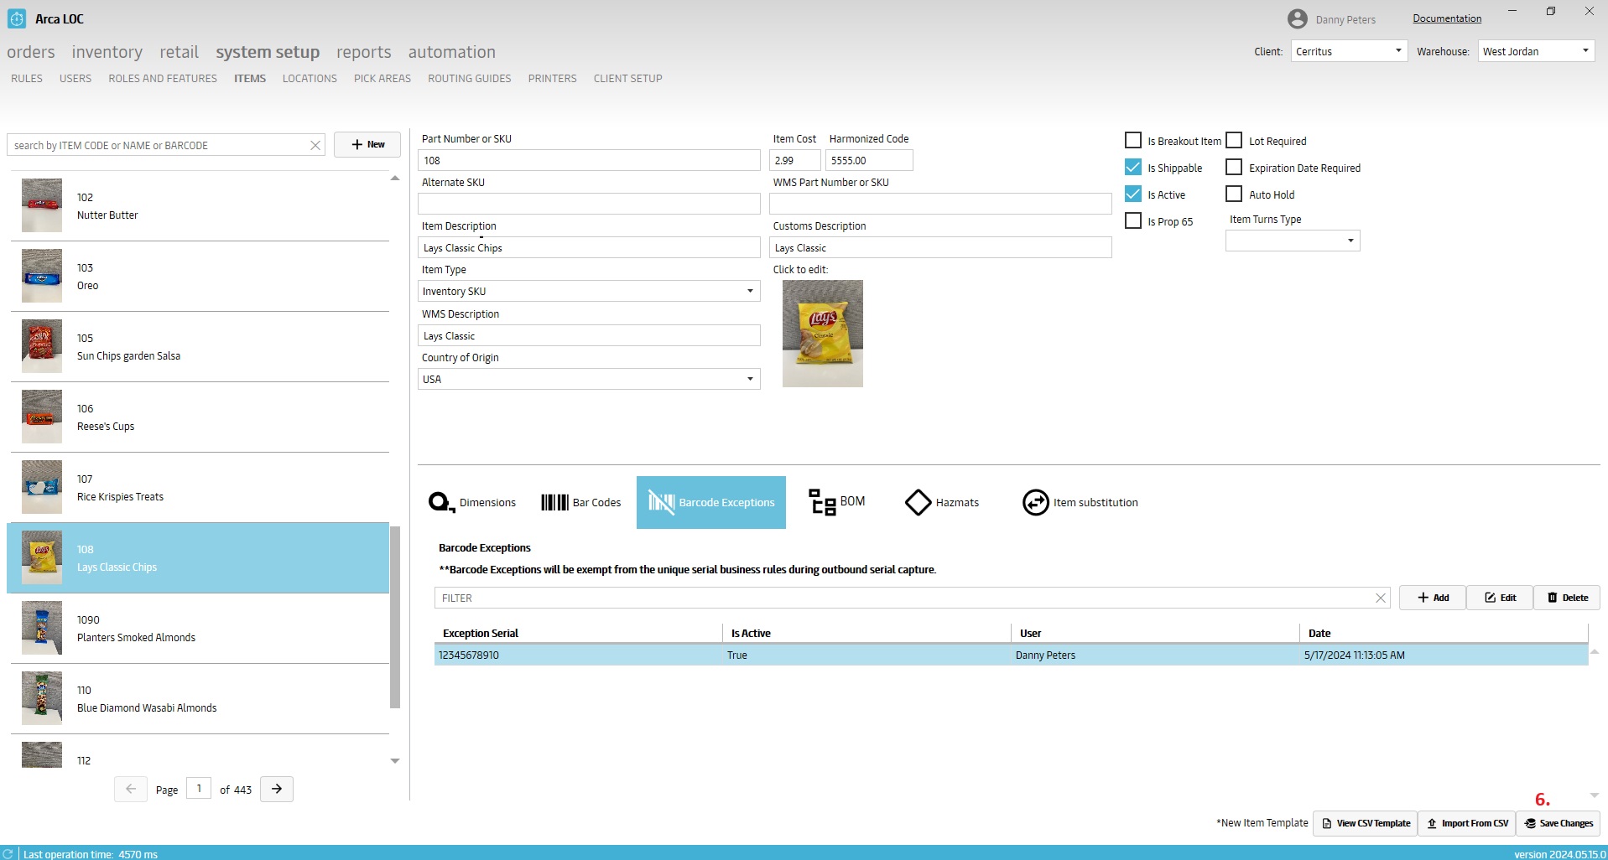Viewport: 1608px width, 860px height.
Task: Click the Save Changes button
Action: (1558, 823)
